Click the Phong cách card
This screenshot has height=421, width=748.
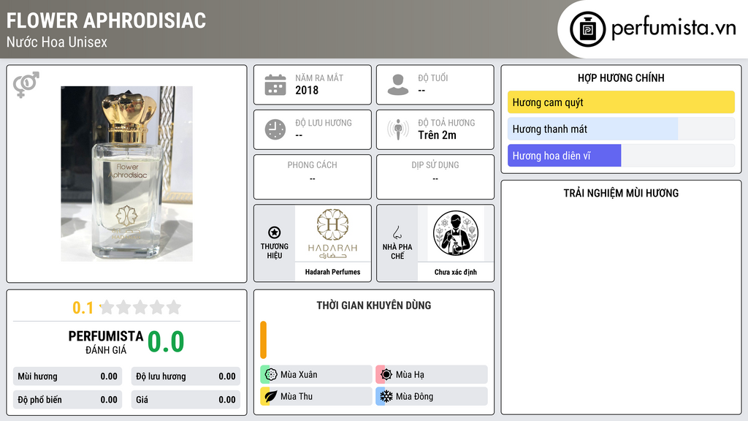coord(313,177)
